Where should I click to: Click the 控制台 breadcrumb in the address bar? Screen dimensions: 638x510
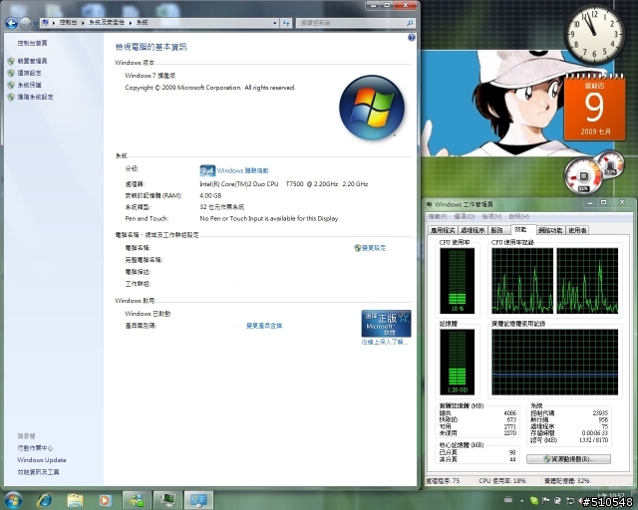click(68, 23)
